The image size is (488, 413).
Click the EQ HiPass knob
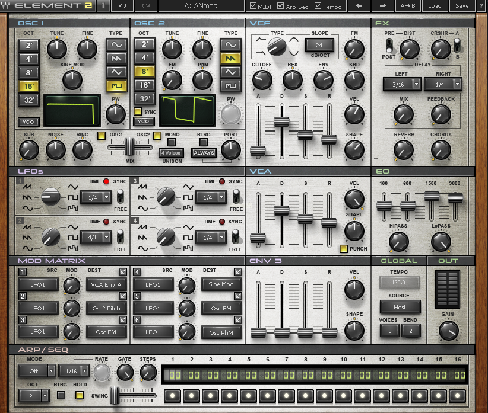coord(399,242)
